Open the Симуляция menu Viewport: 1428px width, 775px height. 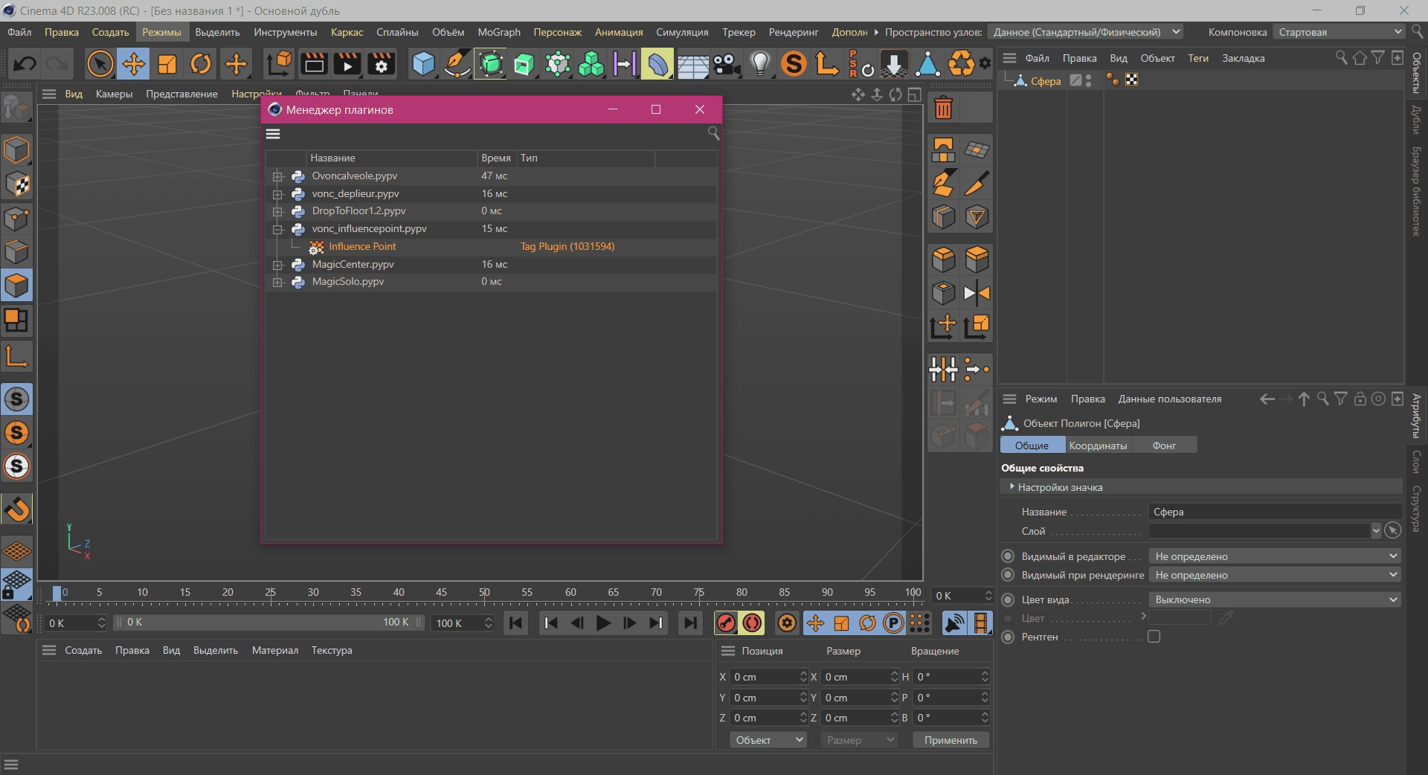coord(682,32)
